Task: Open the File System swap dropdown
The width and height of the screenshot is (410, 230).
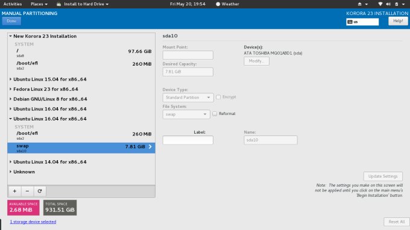Action: coord(186,114)
